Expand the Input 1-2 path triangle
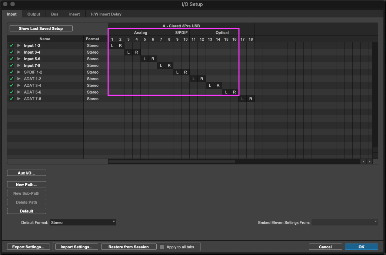386x255 pixels. pos(19,45)
